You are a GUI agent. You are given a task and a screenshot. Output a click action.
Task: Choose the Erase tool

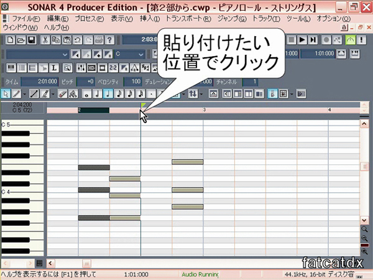pyautogui.click(x=62, y=94)
